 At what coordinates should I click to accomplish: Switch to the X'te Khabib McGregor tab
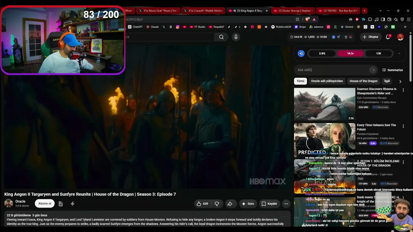tap(203, 11)
